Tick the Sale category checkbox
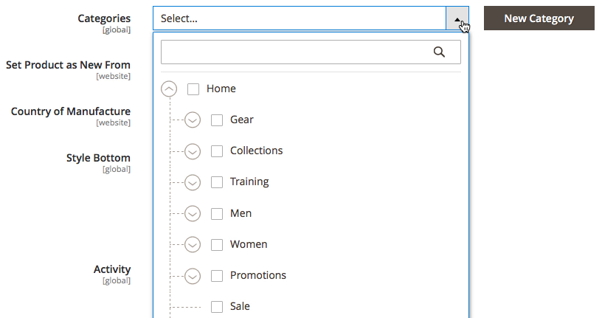The height and width of the screenshot is (318, 602). 217,307
